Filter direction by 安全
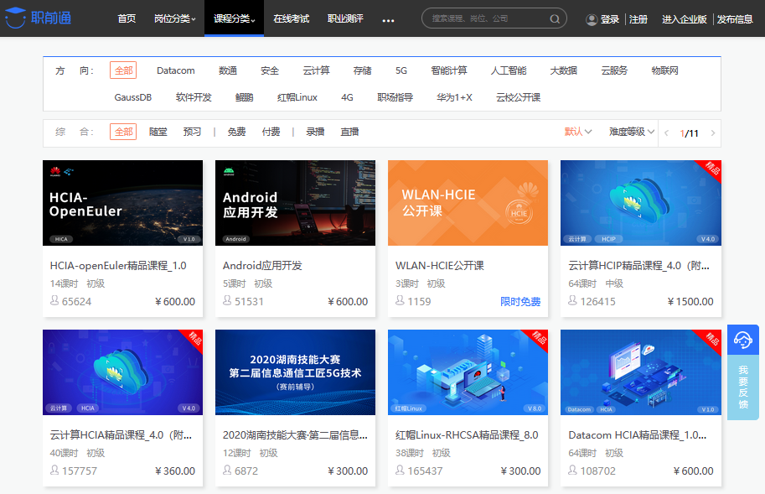This screenshot has width=765, height=494. [270, 70]
